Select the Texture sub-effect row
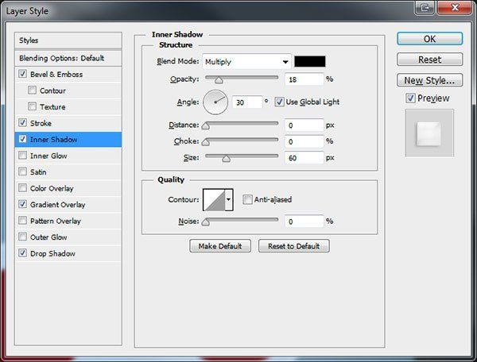477x362 pixels. (x=68, y=106)
